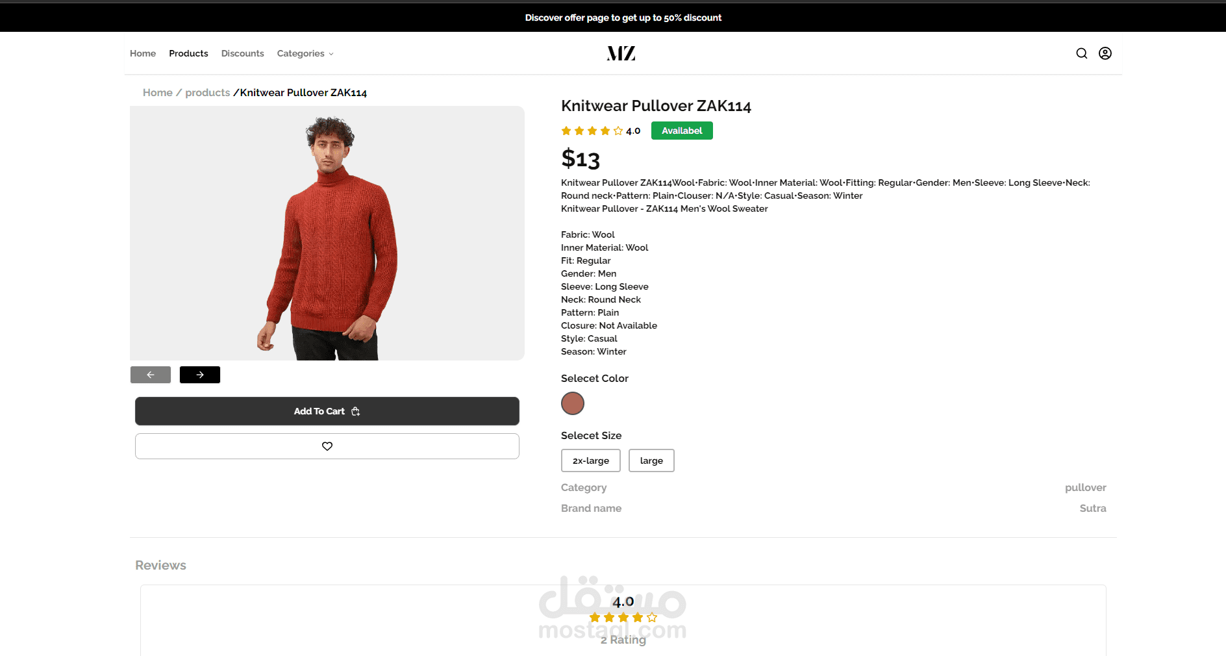Select the reddish-brown color swatch
Viewport: 1226px width, 656px height.
[573, 403]
